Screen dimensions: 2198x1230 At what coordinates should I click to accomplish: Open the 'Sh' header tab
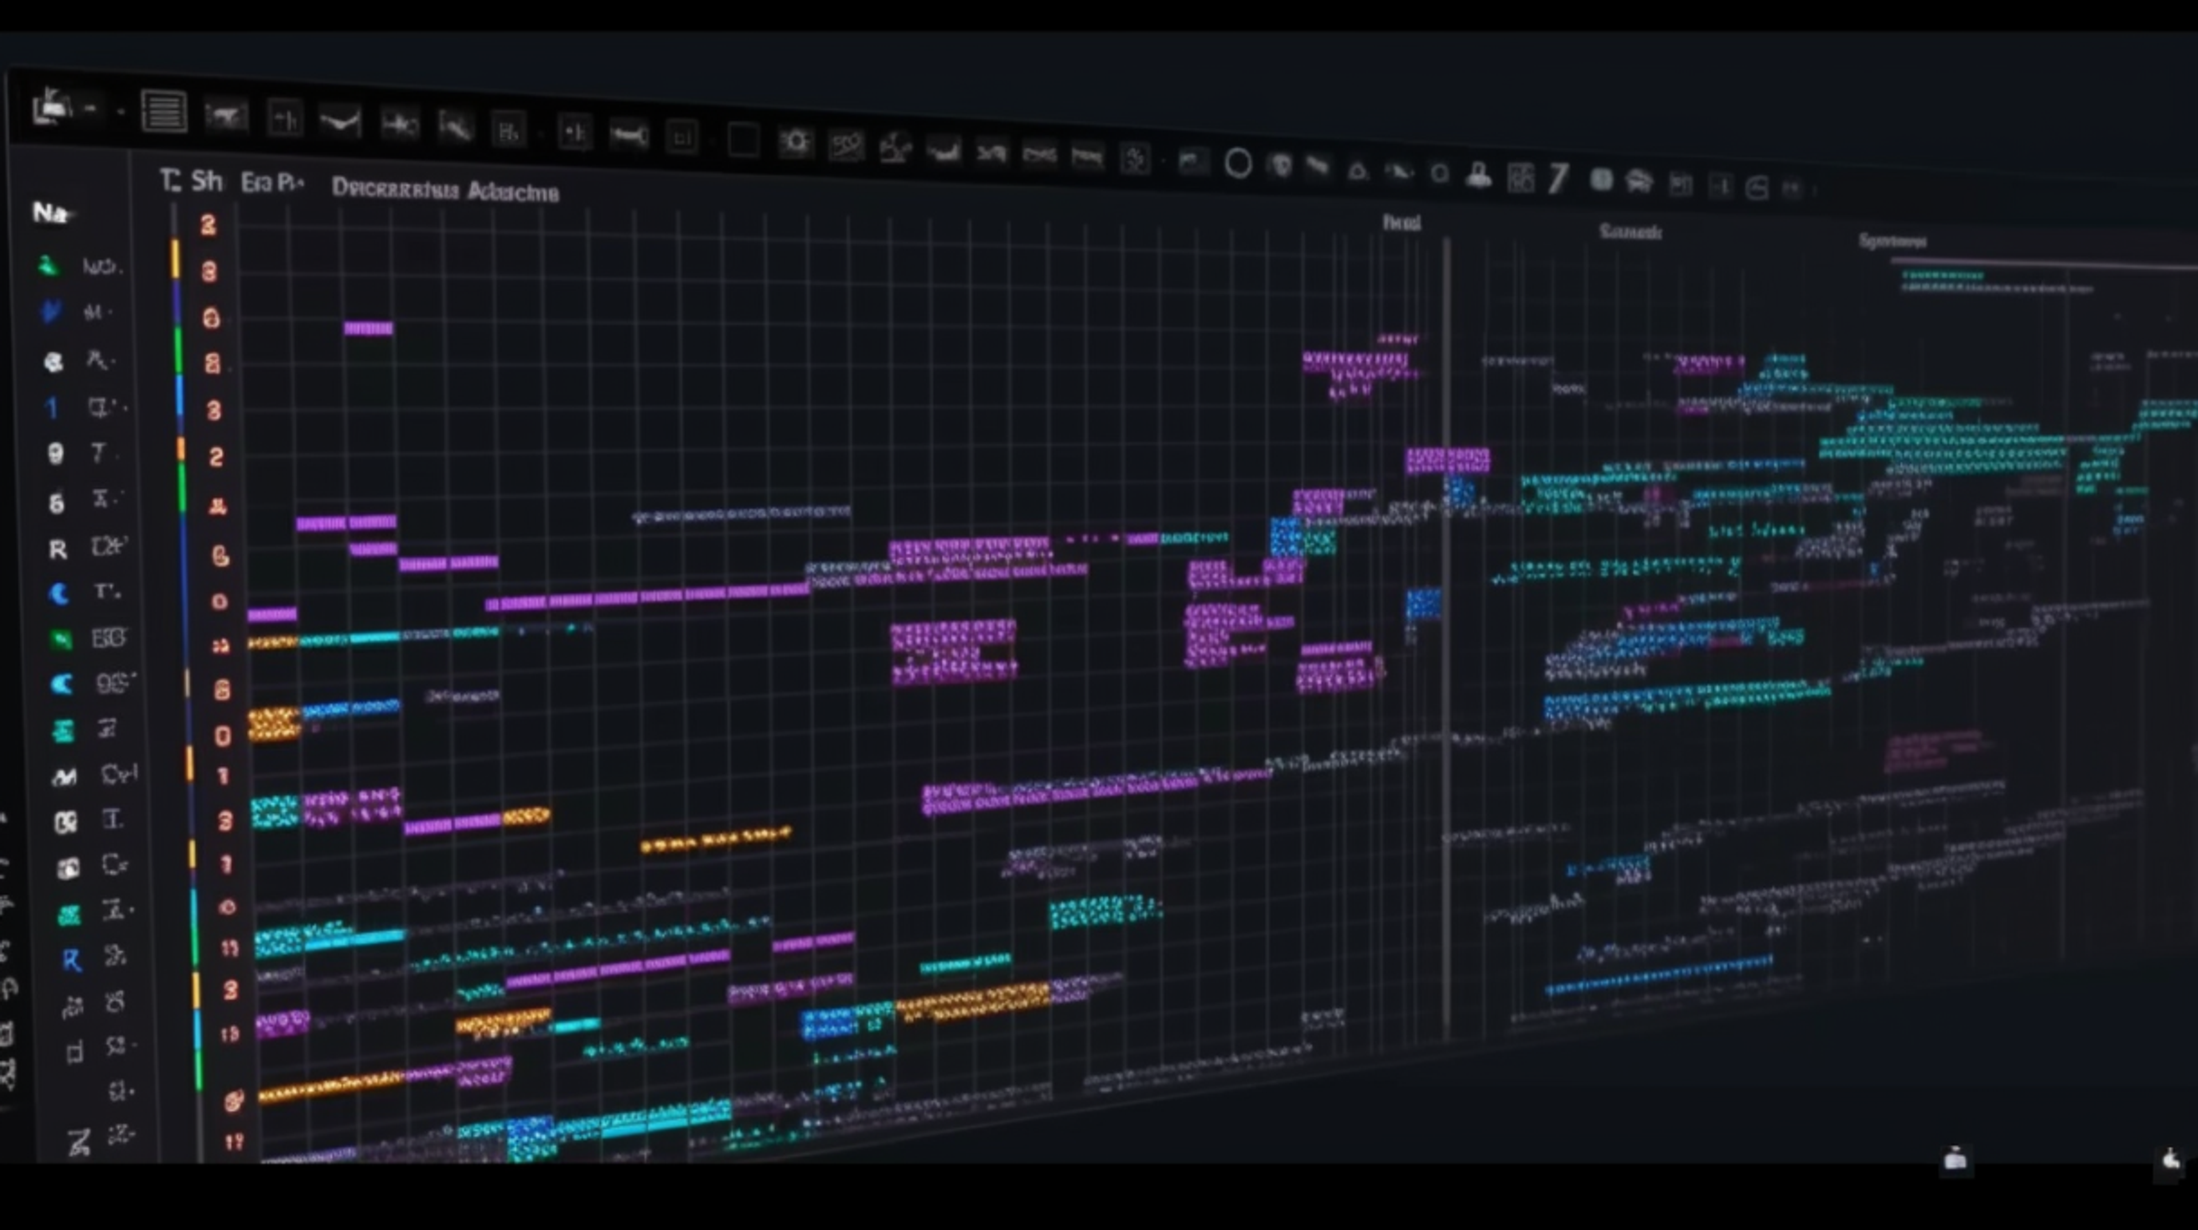click(207, 181)
